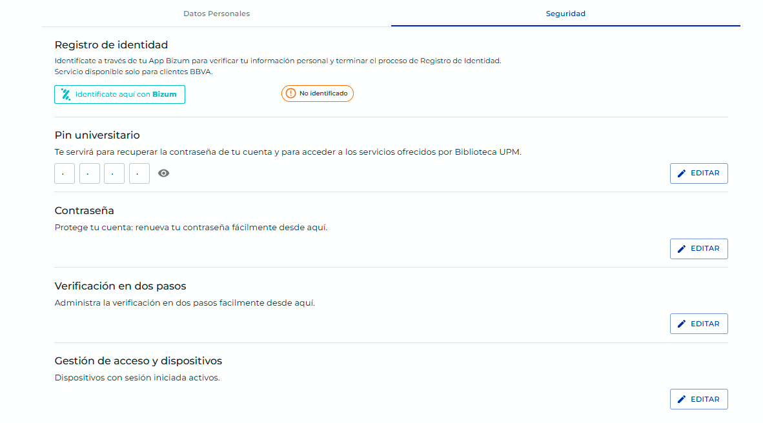Click the No identificado status badge

click(318, 93)
